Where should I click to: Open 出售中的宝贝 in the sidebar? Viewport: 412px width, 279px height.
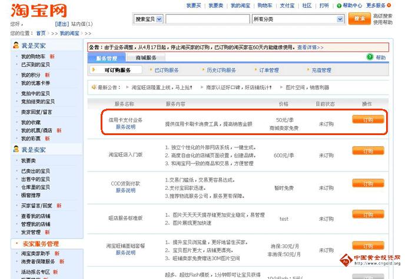point(35,179)
